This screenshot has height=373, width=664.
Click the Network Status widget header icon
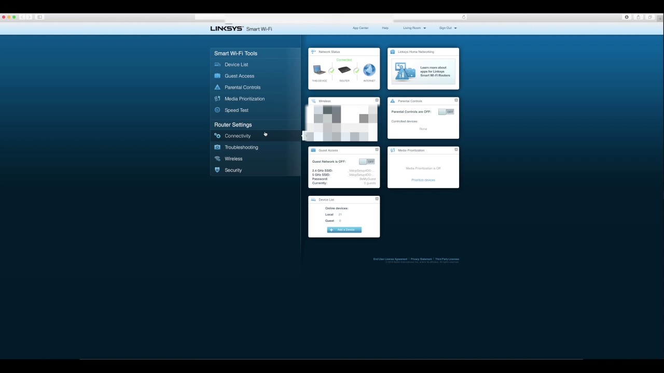313,52
